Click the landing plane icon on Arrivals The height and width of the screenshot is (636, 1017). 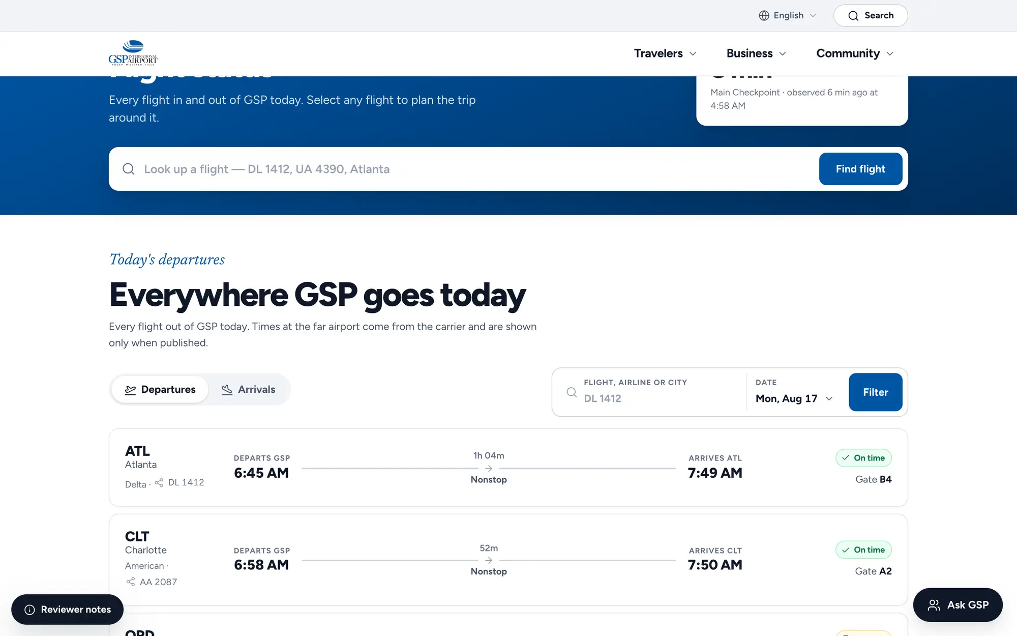(227, 390)
